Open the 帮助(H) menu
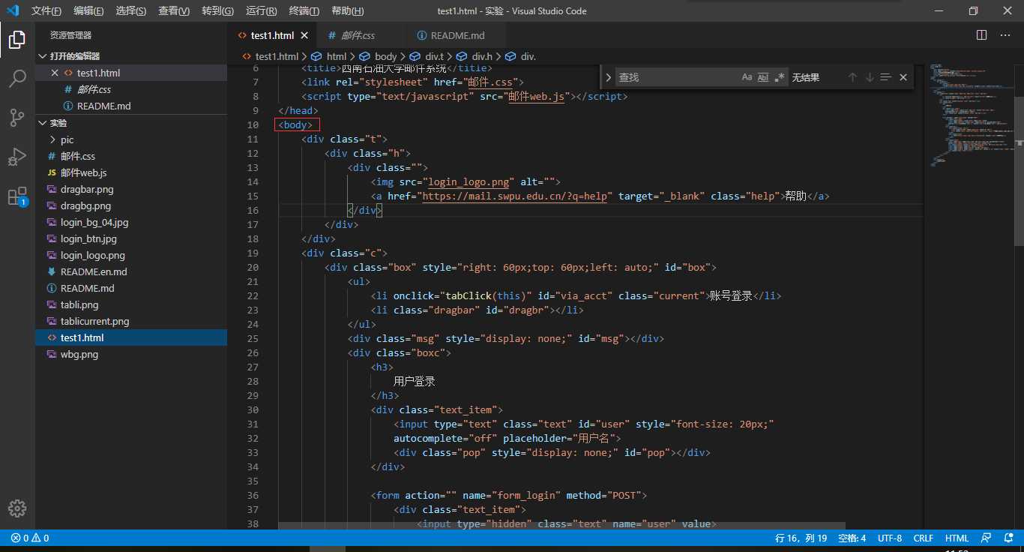This screenshot has width=1024, height=552. [347, 10]
